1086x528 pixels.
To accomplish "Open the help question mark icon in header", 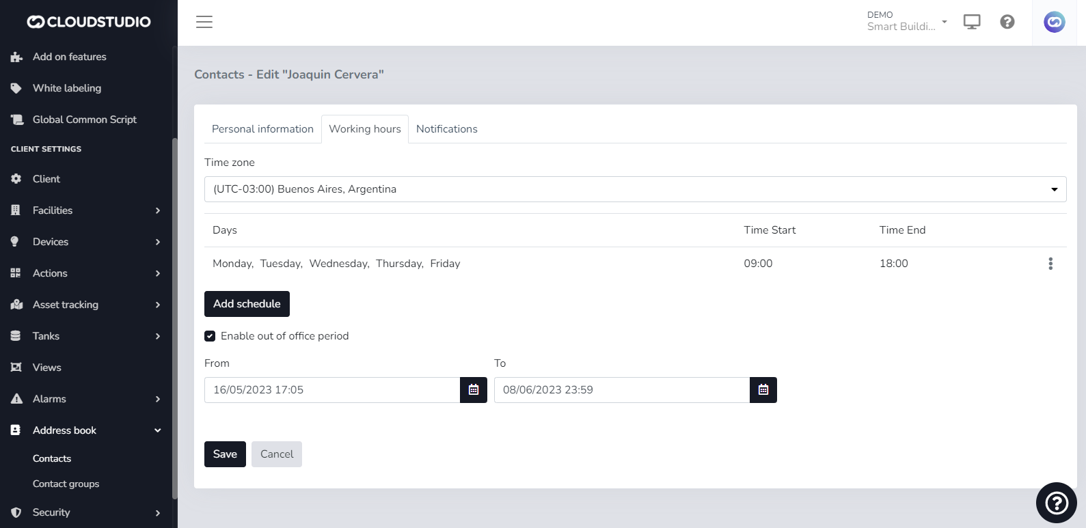I will click(x=1007, y=22).
